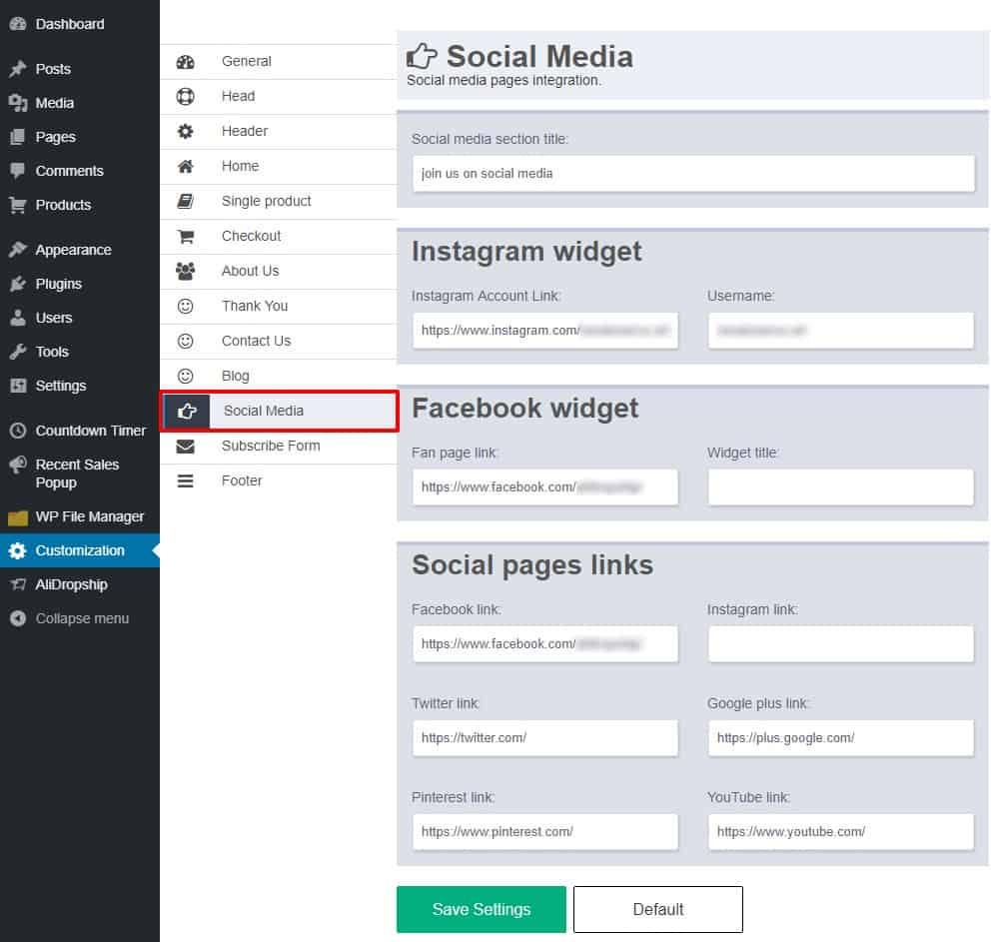Click the Collapse menu arrow icon
Screen dimensions: 1000x942
point(18,618)
